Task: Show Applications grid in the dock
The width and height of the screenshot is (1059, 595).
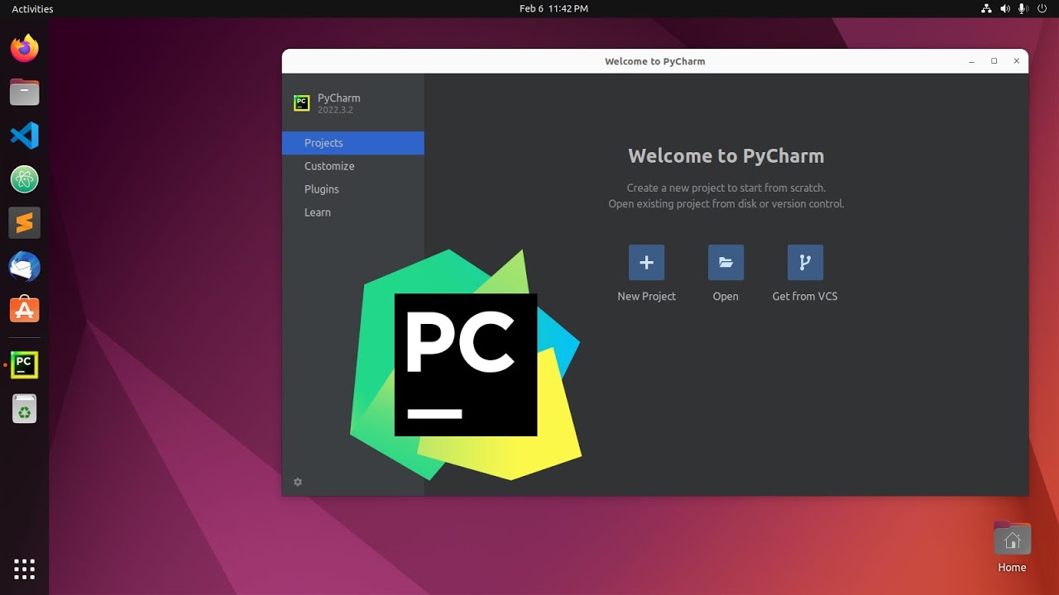Action: pyautogui.click(x=25, y=569)
